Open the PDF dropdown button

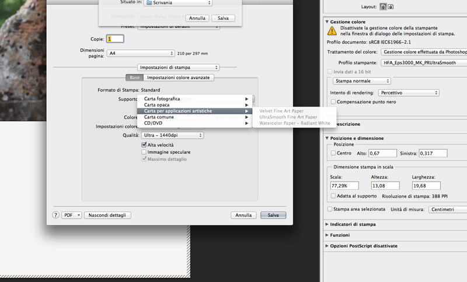71,215
